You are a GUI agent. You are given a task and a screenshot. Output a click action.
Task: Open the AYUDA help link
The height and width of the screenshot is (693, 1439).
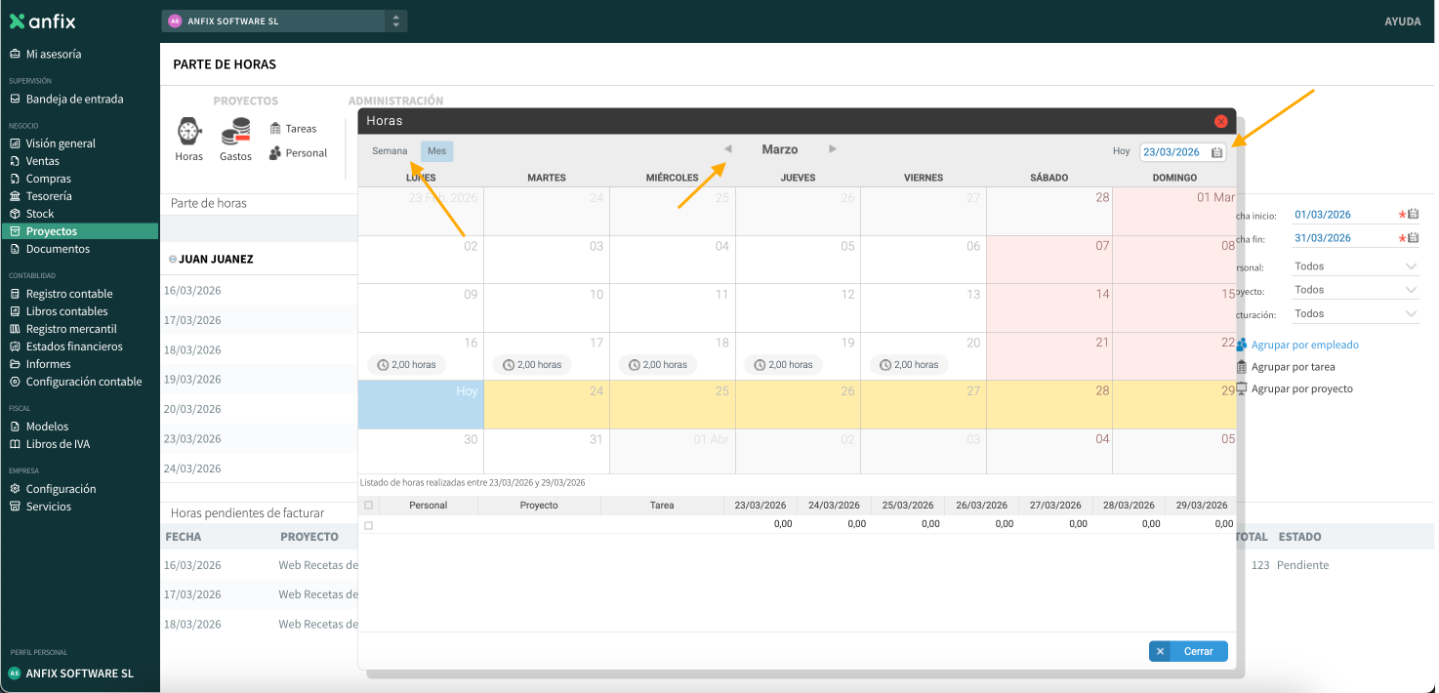click(1402, 21)
